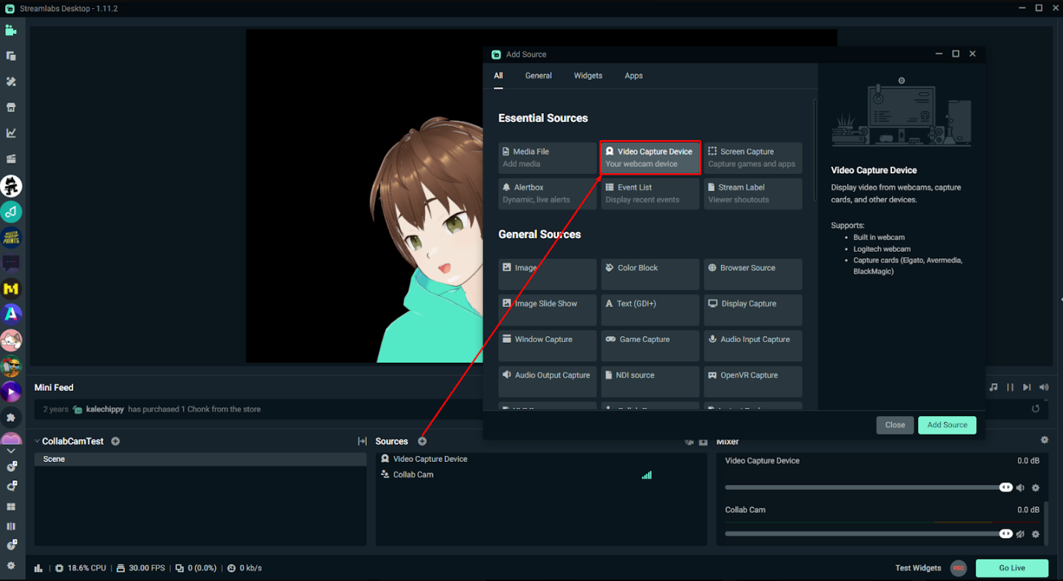The height and width of the screenshot is (581, 1063).
Task: Choose the Window Capture source
Action: (547, 346)
